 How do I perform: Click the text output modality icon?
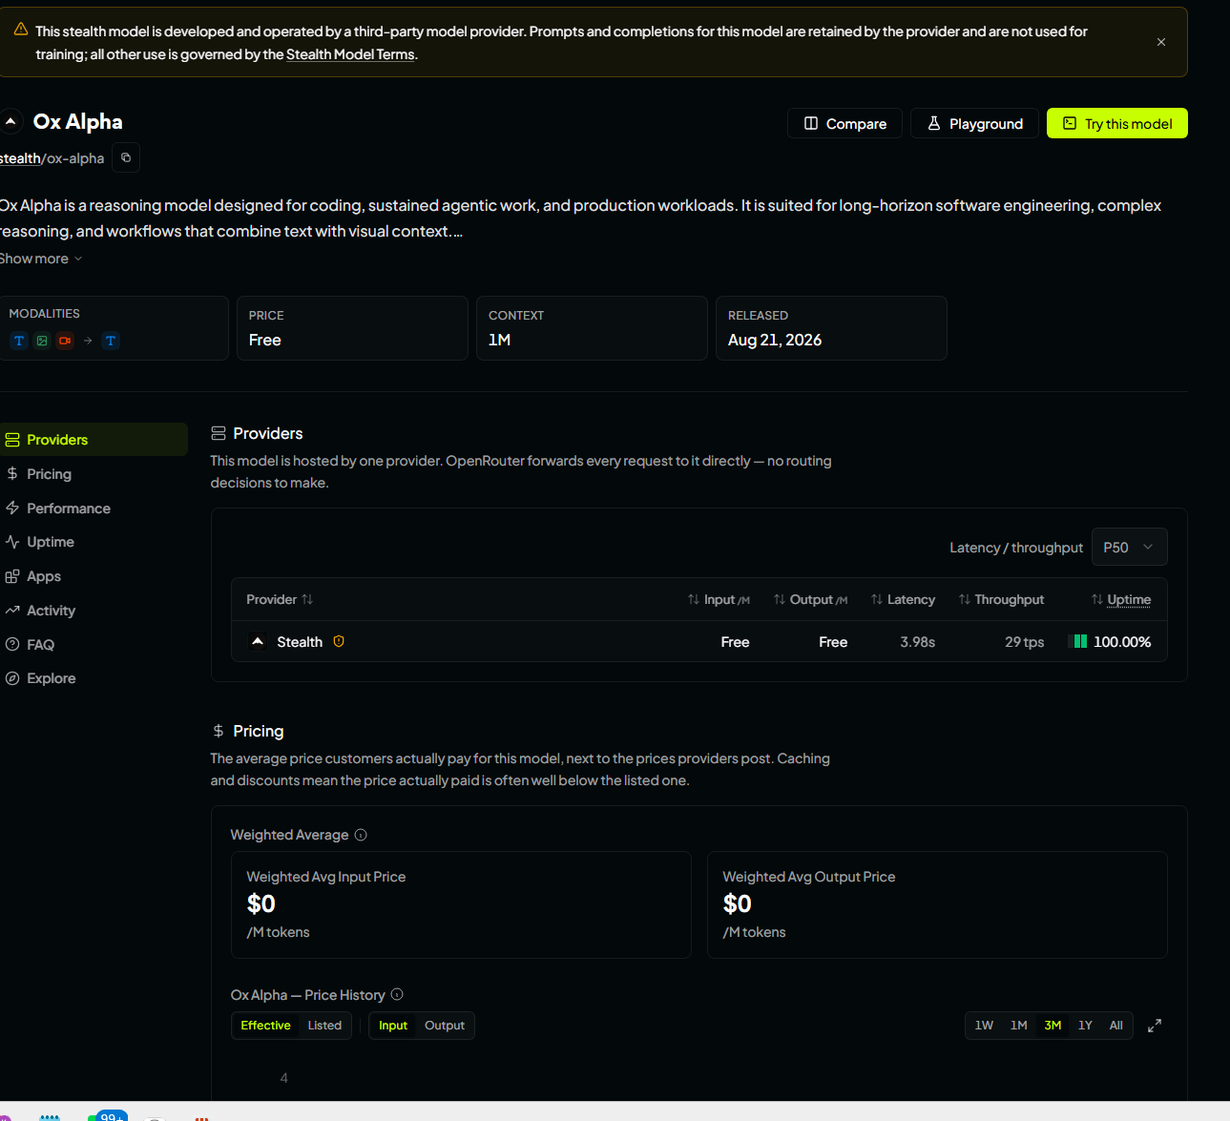(x=111, y=341)
